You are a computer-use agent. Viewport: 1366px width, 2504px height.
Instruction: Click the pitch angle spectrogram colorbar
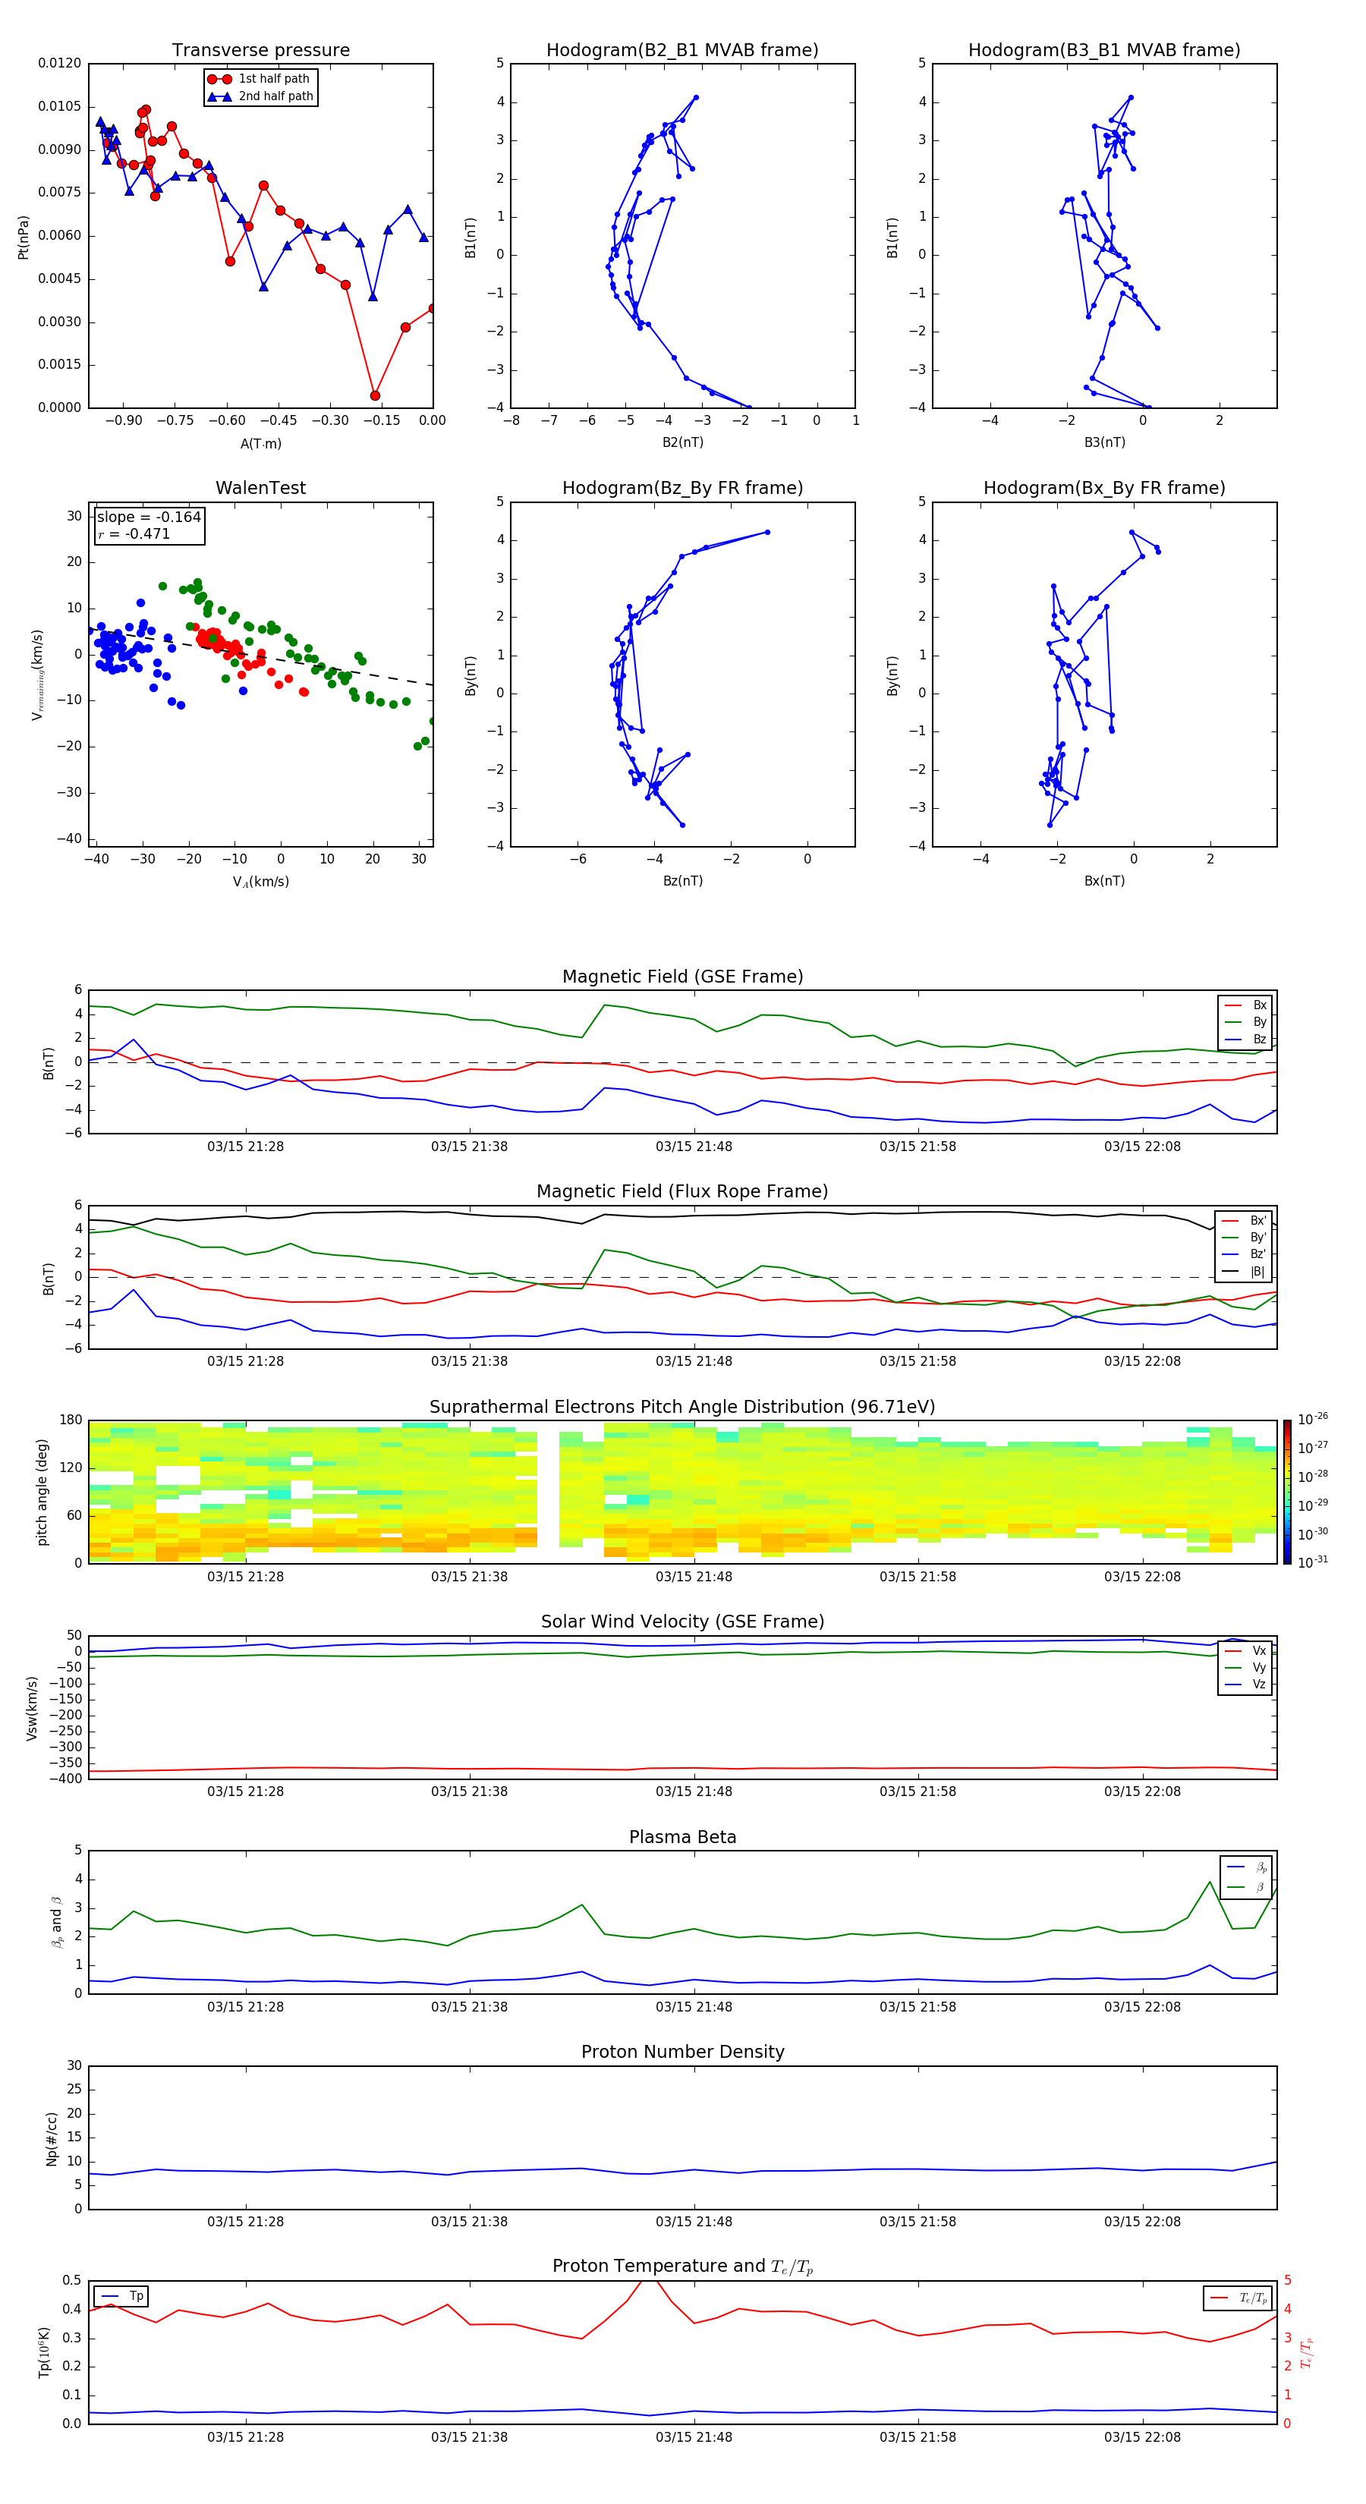click(1287, 1492)
